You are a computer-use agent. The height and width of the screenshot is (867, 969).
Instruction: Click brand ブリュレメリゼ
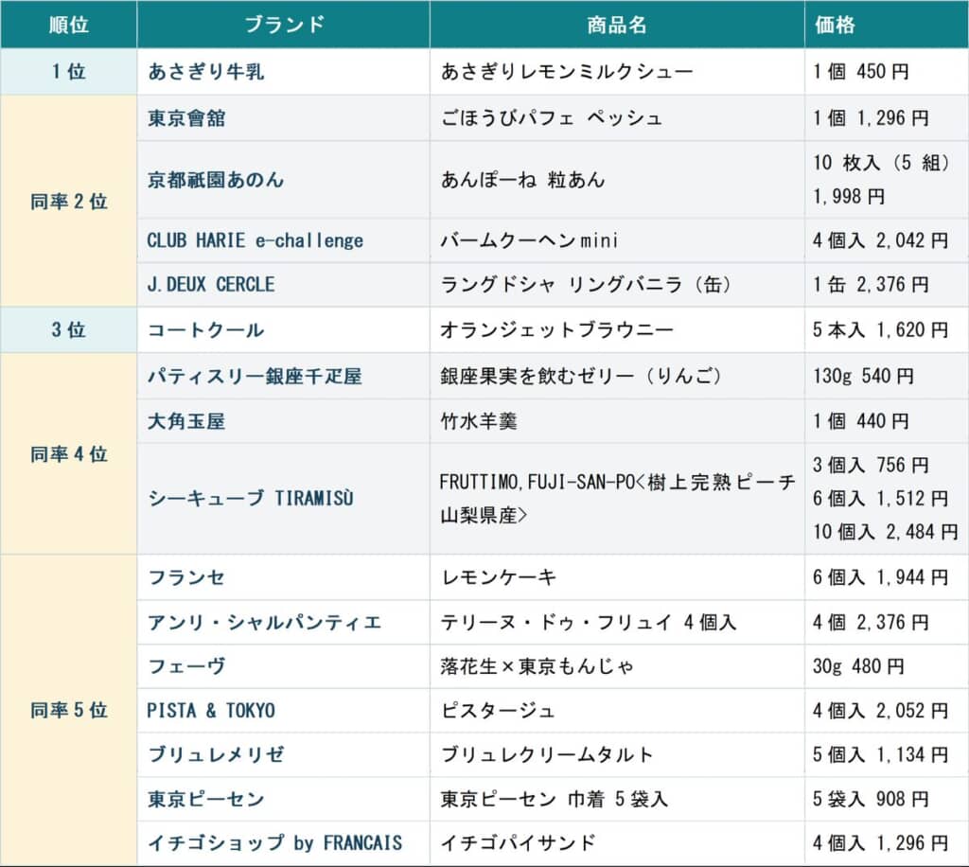click(x=216, y=754)
